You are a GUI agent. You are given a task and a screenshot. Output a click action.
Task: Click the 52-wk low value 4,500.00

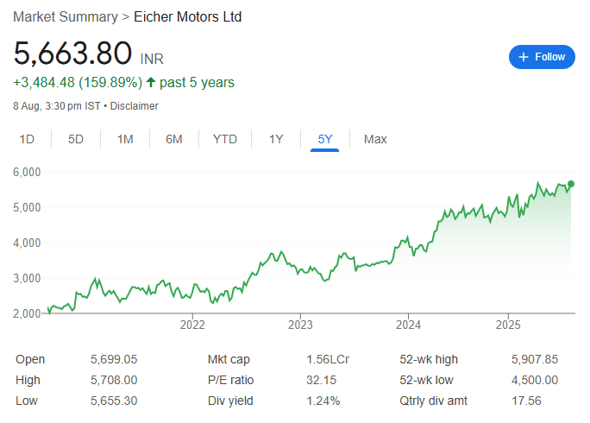tap(534, 380)
